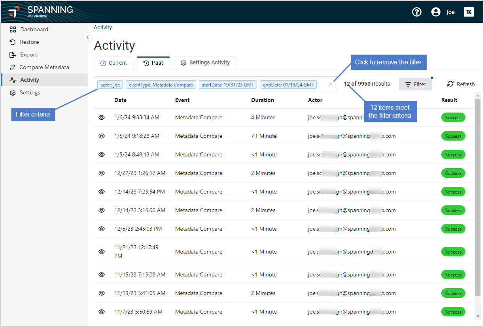Viewport: 484px width, 327px height.
Task: Click the Kaseya K logo icon
Action: click(469, 12)
